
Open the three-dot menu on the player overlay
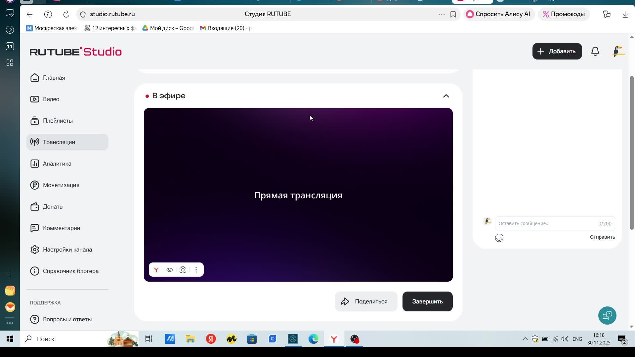coord(196,270)
